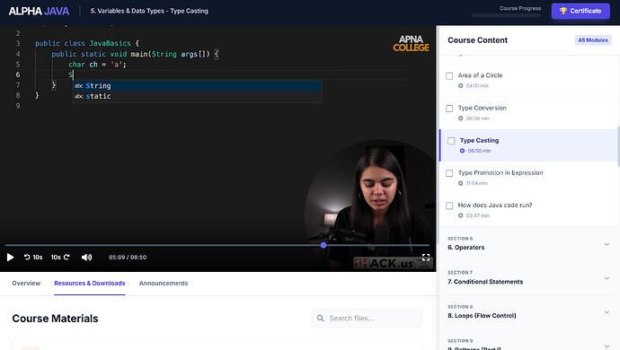Click the 05:09 / 08:50 timestamp

click(x=128, y=258)
